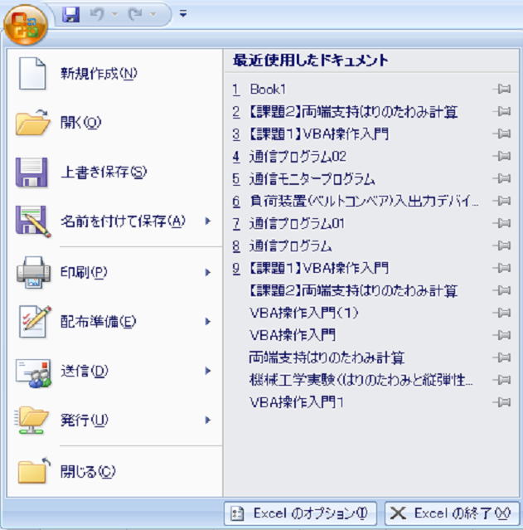523x530 pixels.
Task: Open Customize Quick Access Toolbar dropdown
Action: tap(183, 14)
